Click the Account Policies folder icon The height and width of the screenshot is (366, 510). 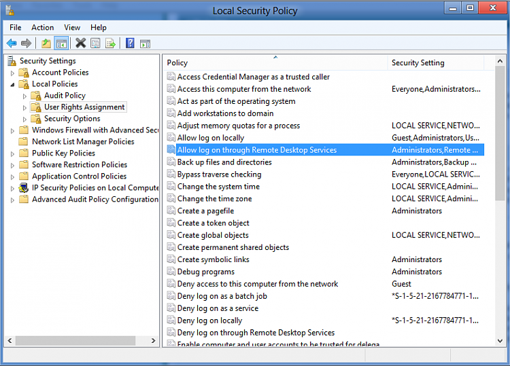point(24,73)
